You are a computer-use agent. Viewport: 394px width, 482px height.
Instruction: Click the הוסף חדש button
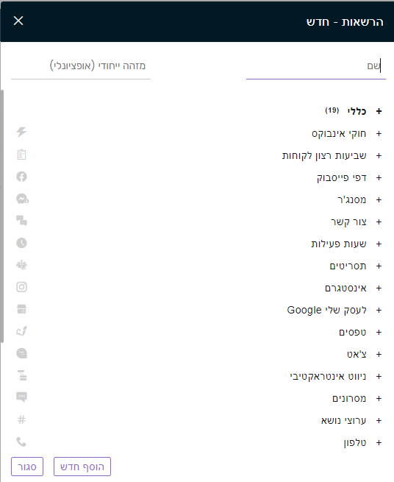(x=82, y=467)
